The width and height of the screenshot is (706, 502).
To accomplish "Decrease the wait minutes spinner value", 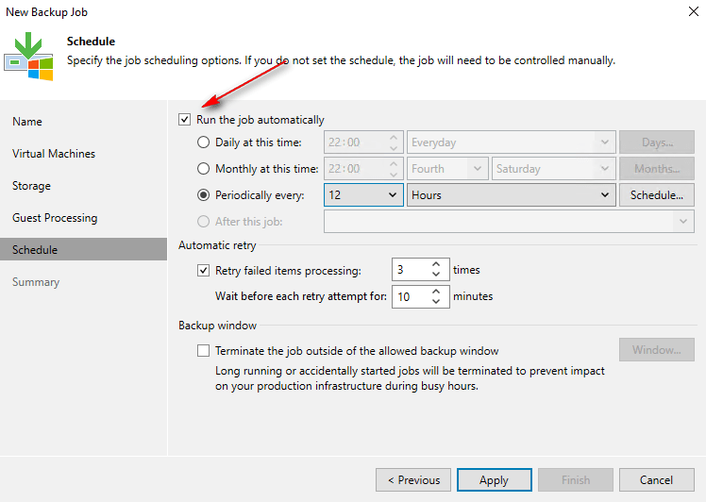I will pos(435,302).
